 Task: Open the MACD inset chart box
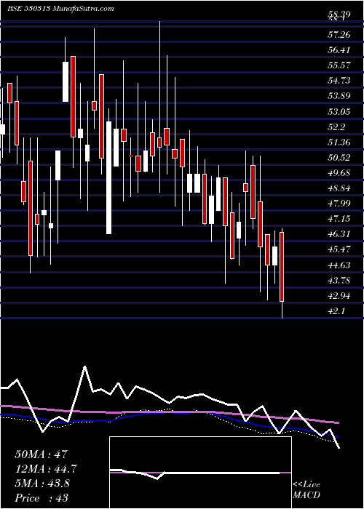(200, 473)
